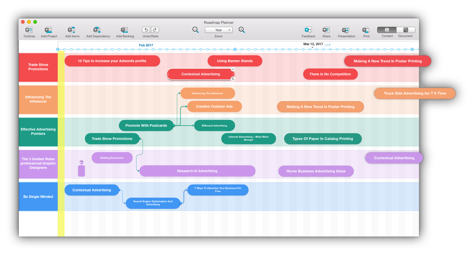Image resolution: width=473 pixels, height=255 pixels.
Task: Open the Year zoom dropdown
Action: click(x=219, y=30)
